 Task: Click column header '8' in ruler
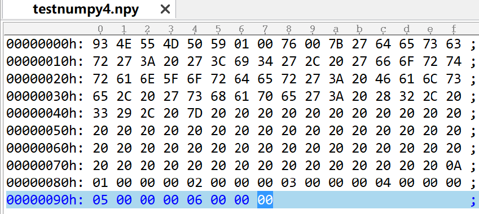(x=289, y=29)
